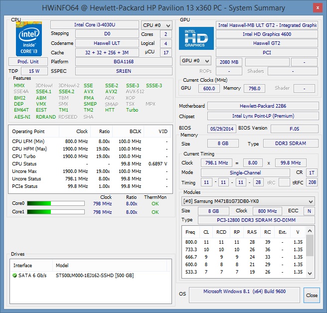
Task: Click the RDRAND feature label
Action: pyautogui.click(x=46, y=117)
